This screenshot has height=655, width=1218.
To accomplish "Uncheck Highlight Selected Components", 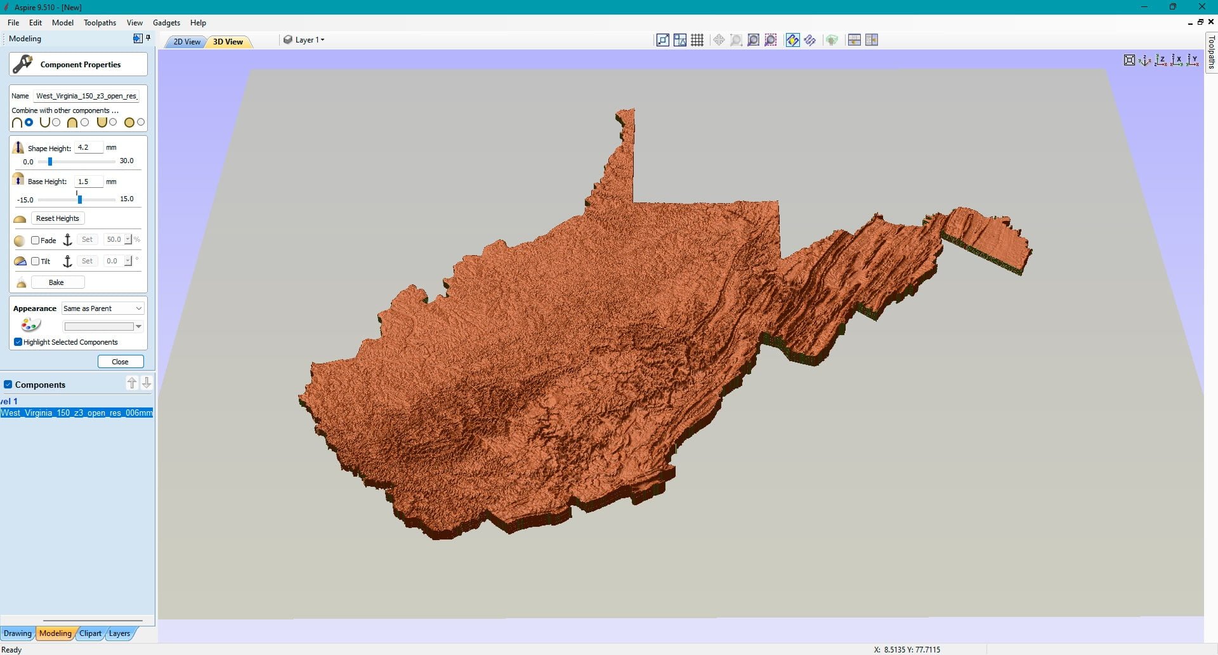I will click(18, 342).
